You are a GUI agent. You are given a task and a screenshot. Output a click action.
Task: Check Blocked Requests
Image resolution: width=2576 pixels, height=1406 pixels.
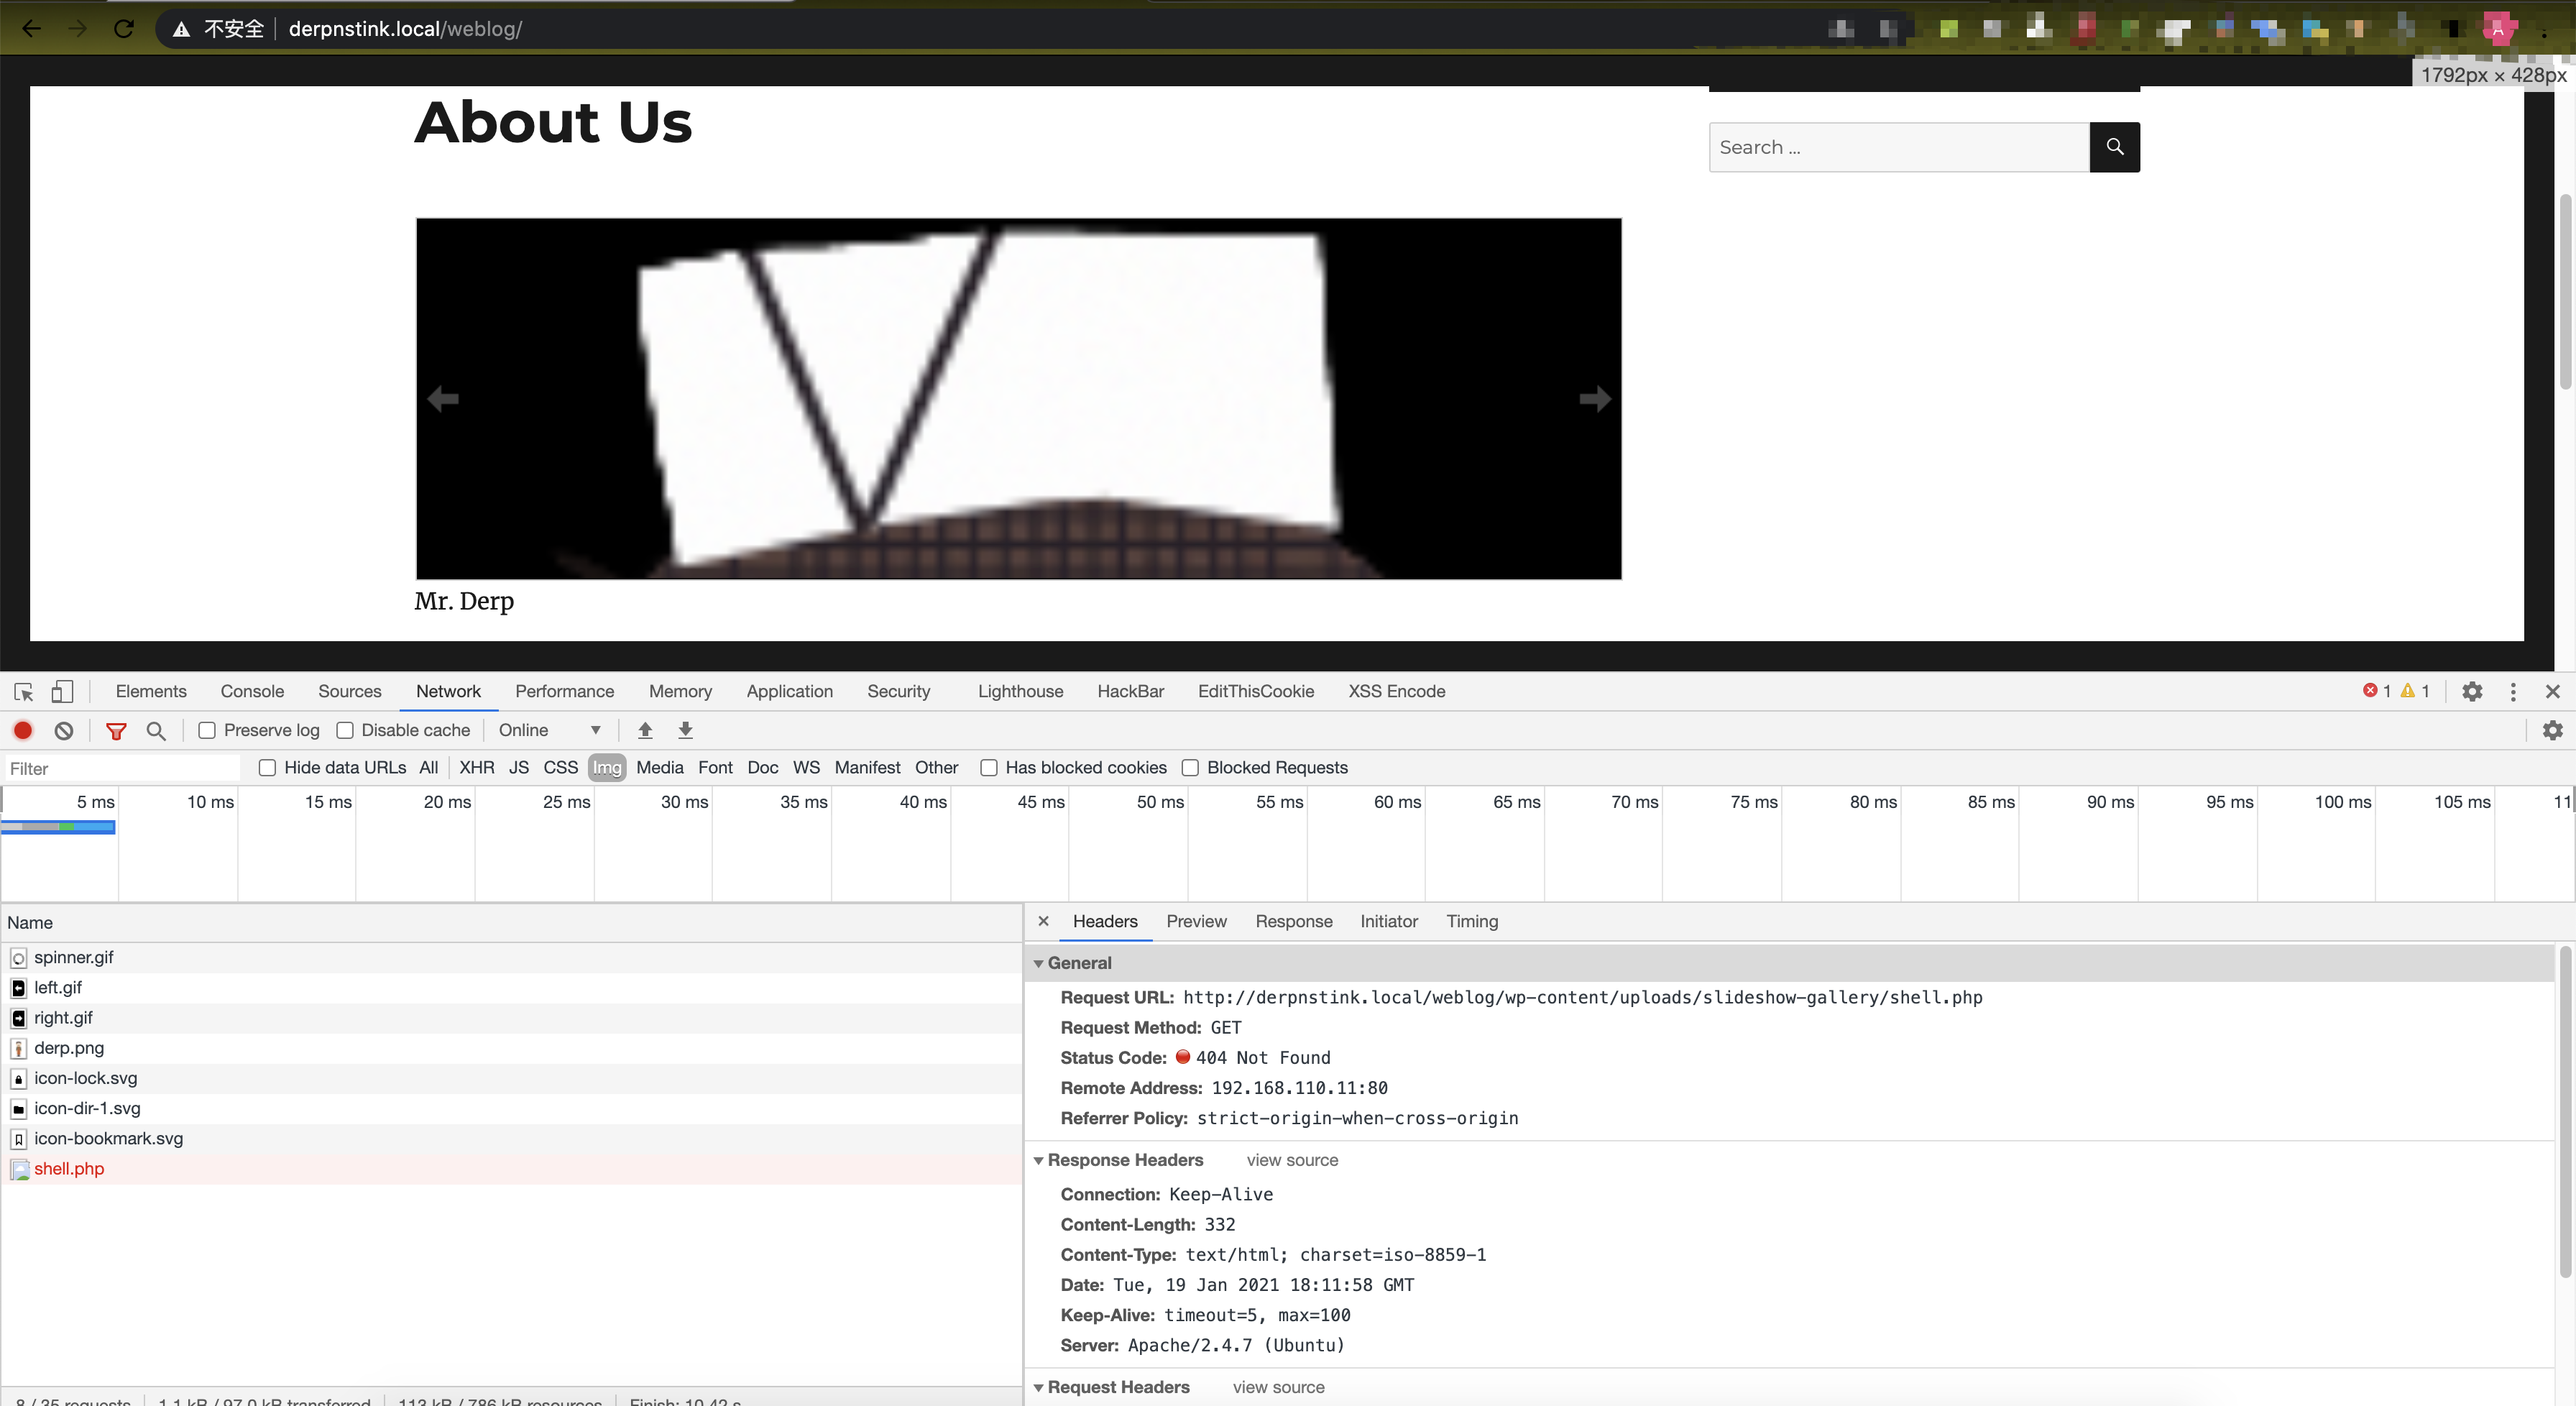pos(1190,767)
